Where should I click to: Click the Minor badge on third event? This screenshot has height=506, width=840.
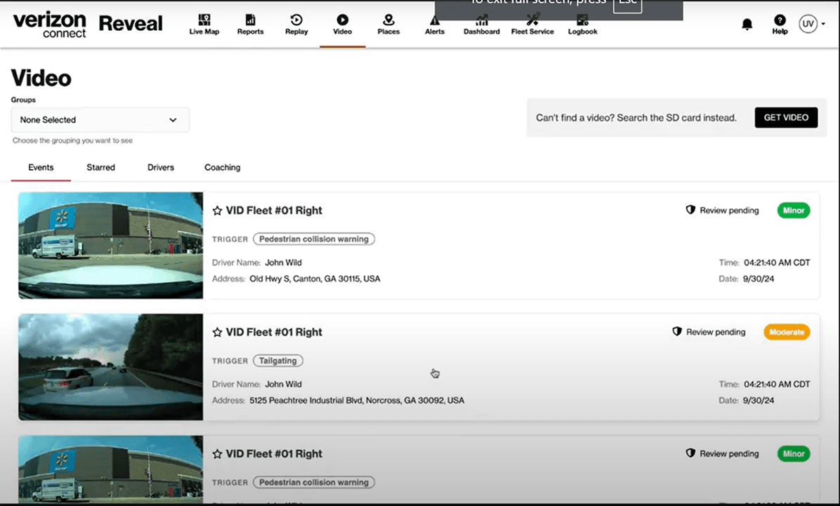(x=794, y=453)
